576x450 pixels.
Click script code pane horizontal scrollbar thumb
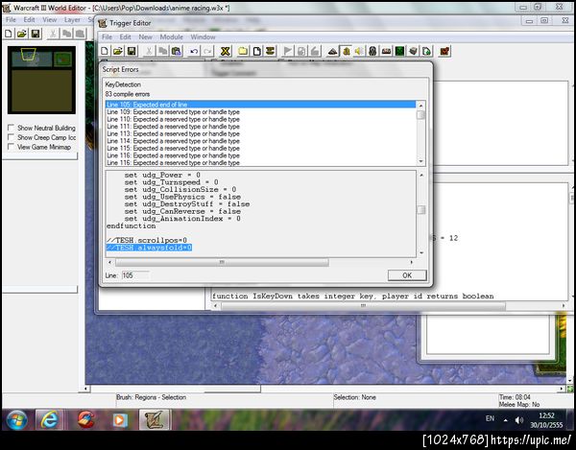tap(222, 262)
